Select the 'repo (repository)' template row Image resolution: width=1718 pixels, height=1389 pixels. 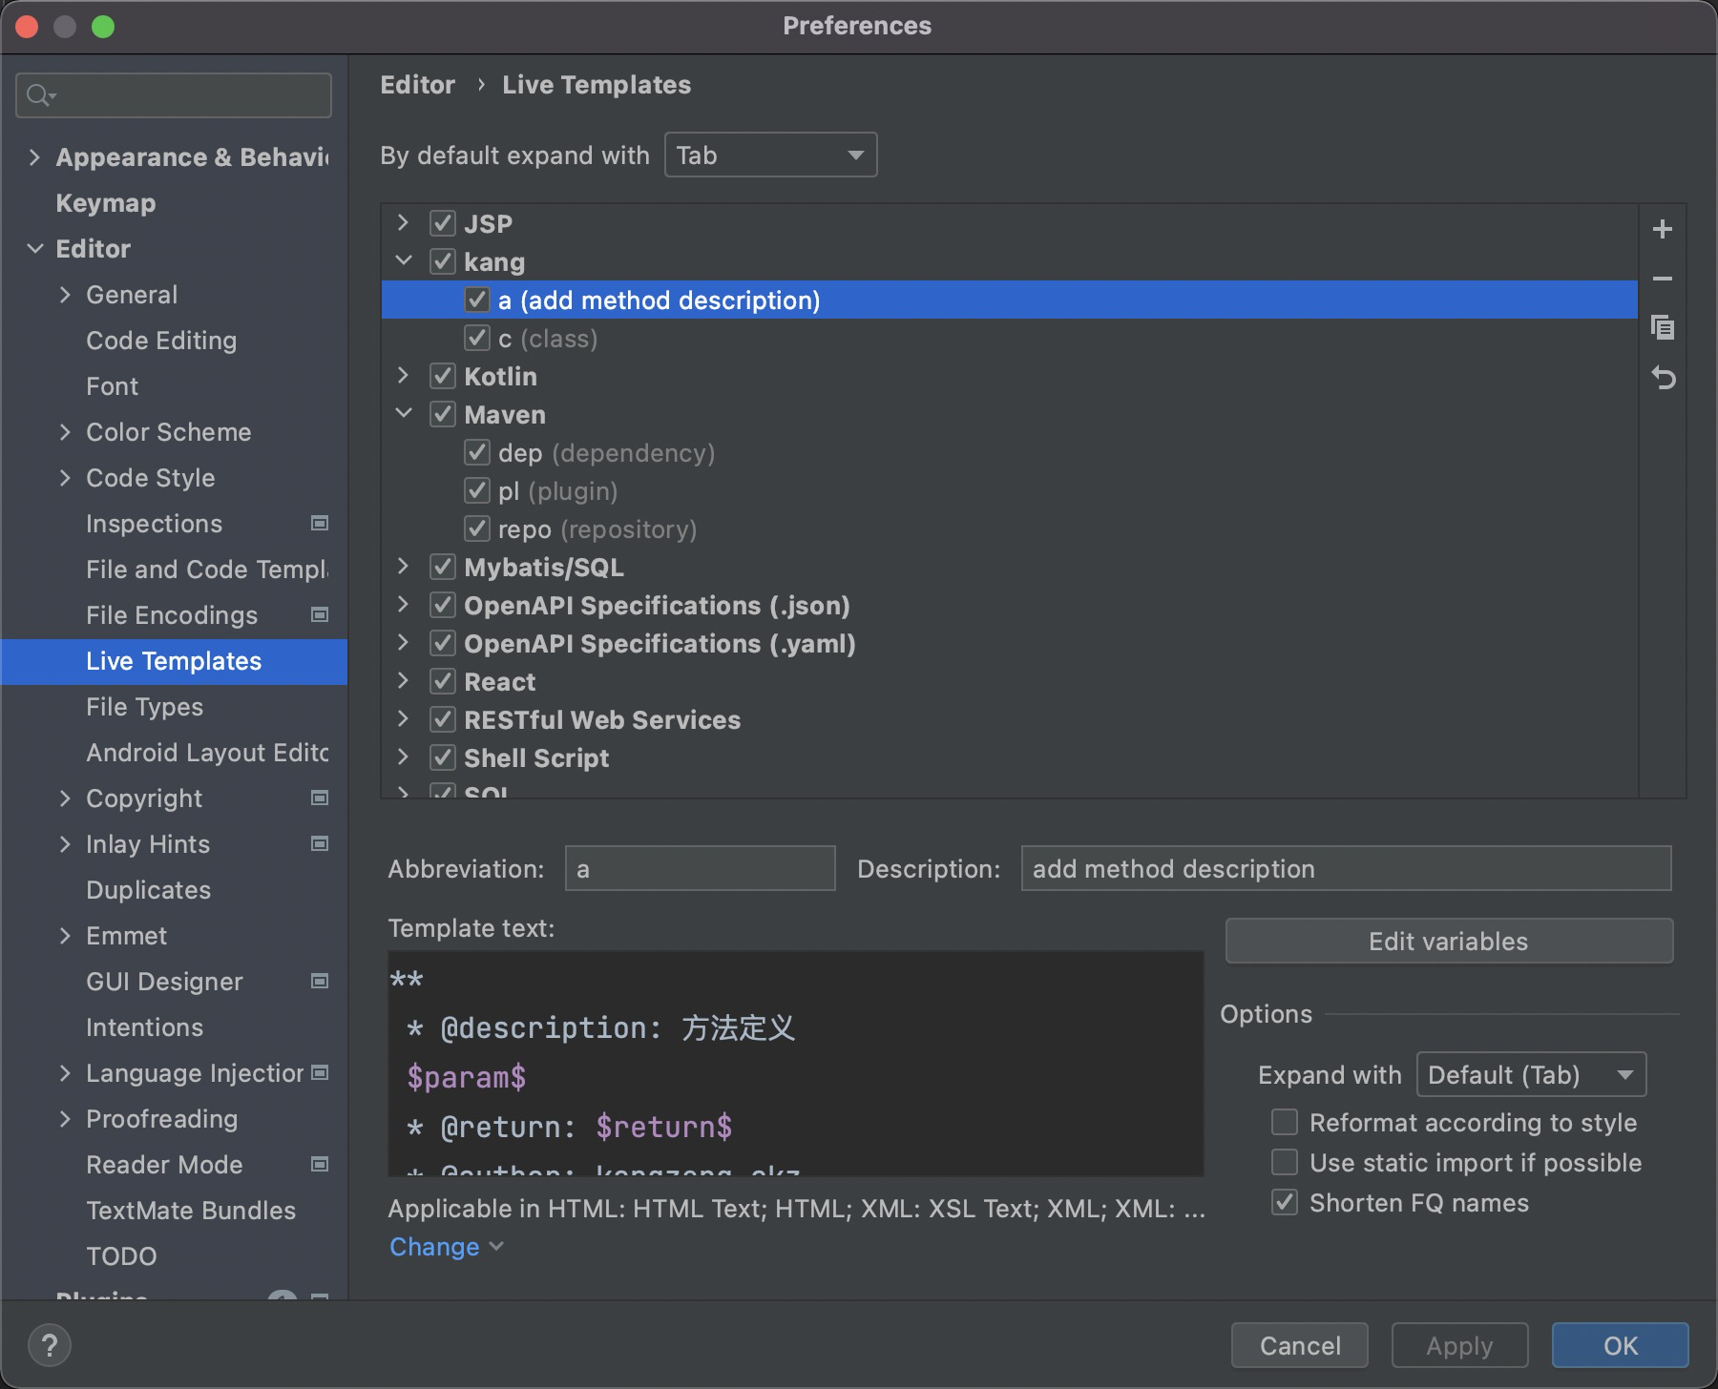tap(1009, 529)
